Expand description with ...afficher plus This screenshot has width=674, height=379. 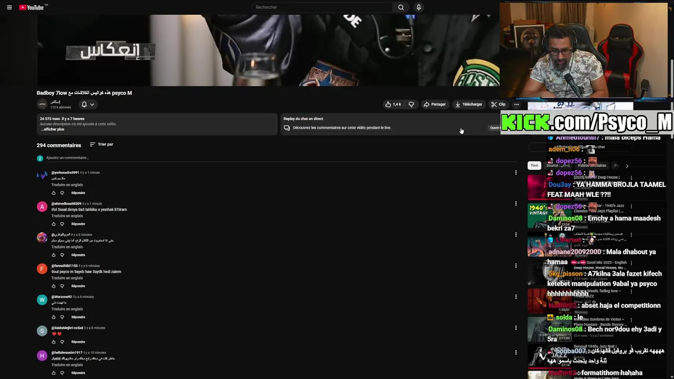[53, 129]
